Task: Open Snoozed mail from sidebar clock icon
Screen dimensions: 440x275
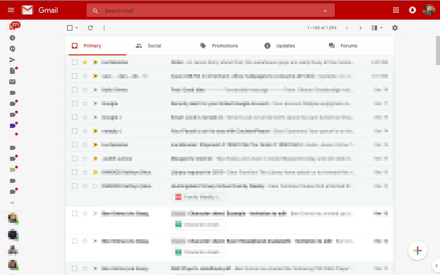Action: click(x=12, y=38)
